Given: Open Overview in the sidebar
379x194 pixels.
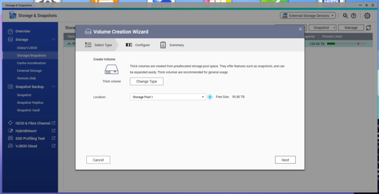Looking at the screenshot, I should (x=23, y=32).
